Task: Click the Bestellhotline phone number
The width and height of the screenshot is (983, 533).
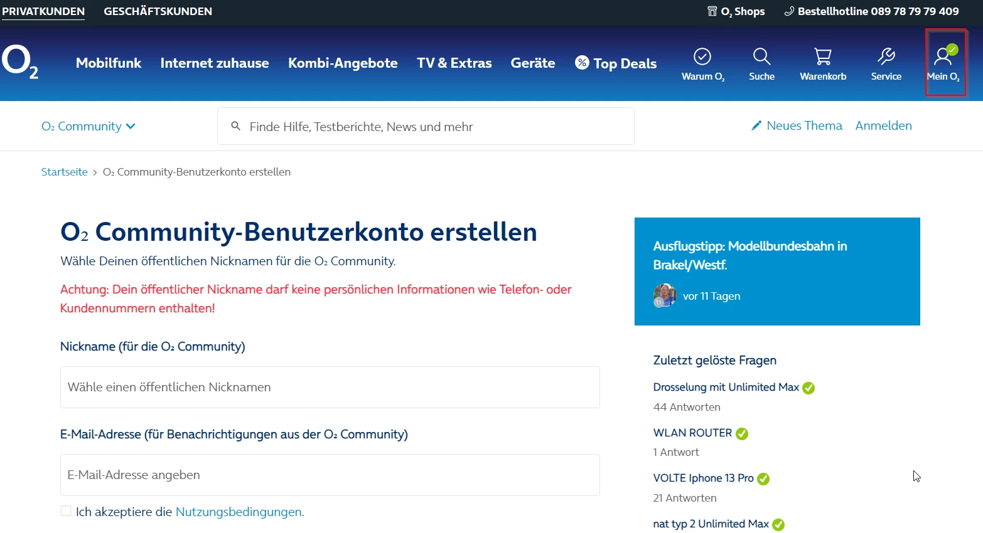Action: coord(915,11)
